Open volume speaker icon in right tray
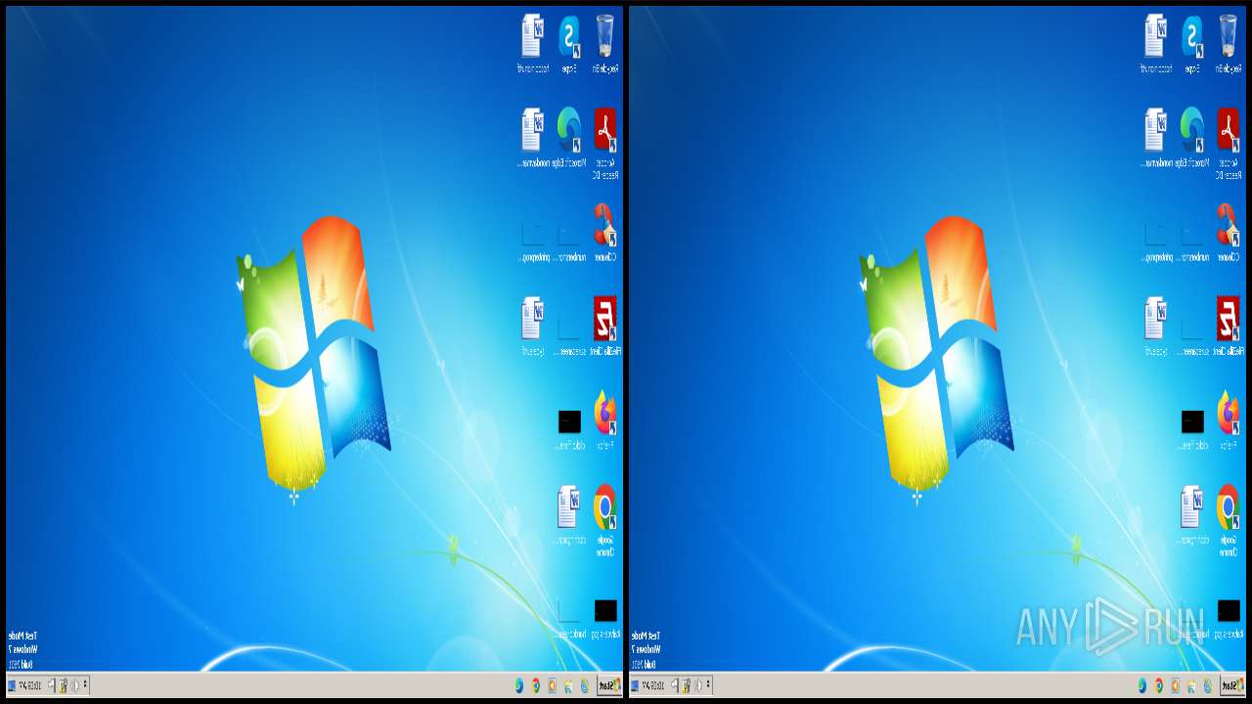Viewport: 1252px width, 704px height. (x=697, y=685)
